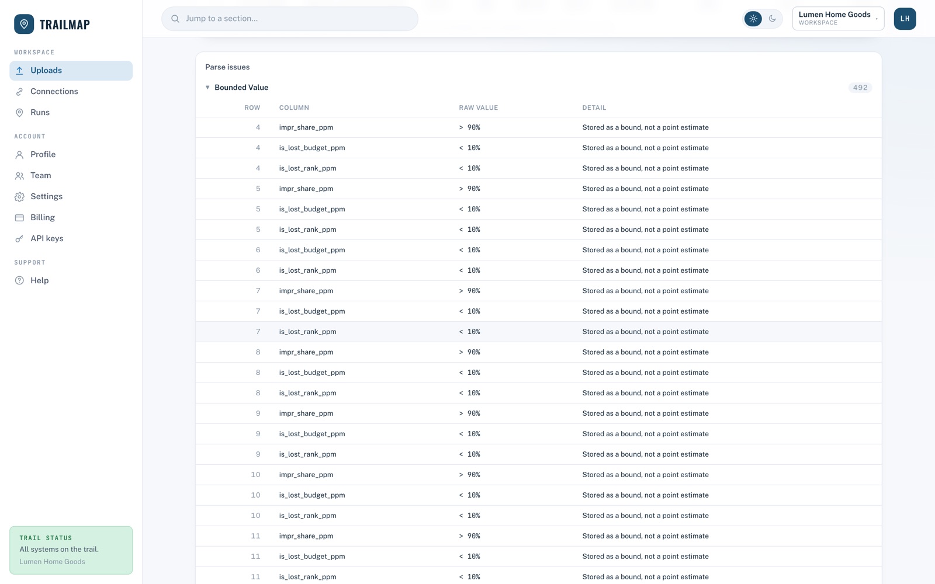Screen dimensions: 935x584
Task: Click the Billing card icon
Action: (x=19, y=218)
